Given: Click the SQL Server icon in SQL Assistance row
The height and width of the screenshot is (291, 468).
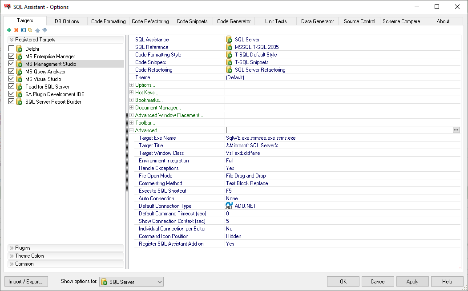Looking at the screenshot, I should click(229, 40).
